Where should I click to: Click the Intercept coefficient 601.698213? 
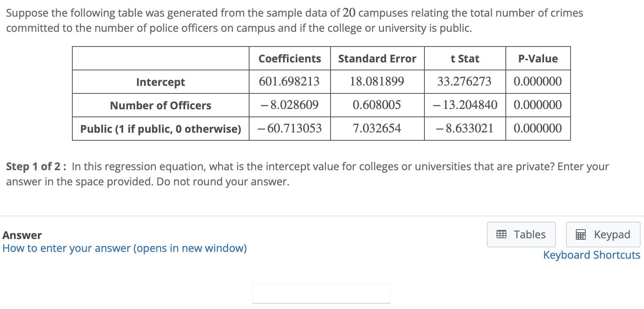pos(289,82)
